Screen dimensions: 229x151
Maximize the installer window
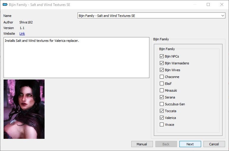[x=208, y=4]
